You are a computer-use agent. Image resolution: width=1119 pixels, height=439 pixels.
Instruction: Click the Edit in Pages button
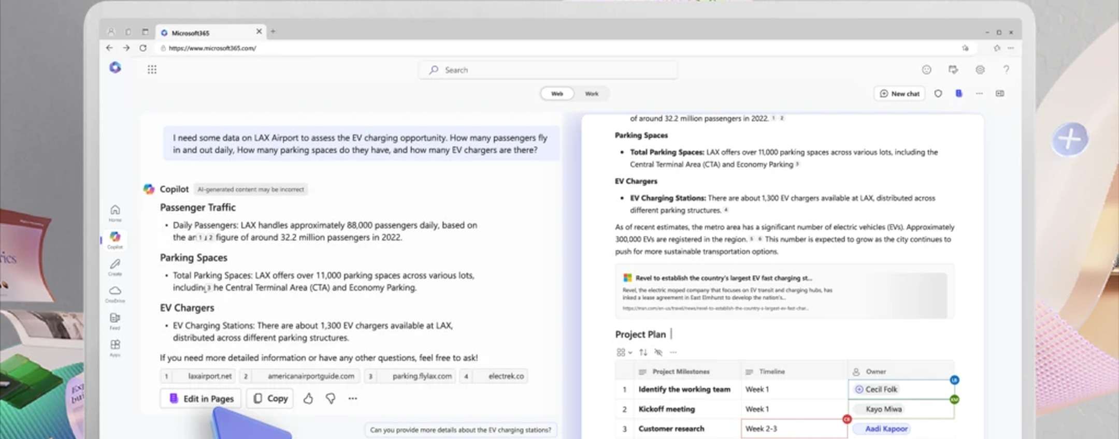point(201,398)
